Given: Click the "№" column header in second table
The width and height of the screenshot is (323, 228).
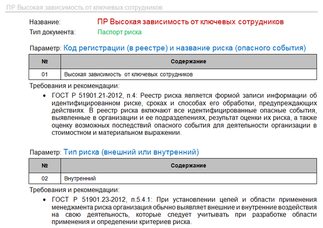Looking at the screenshot, I should (45, 166).
